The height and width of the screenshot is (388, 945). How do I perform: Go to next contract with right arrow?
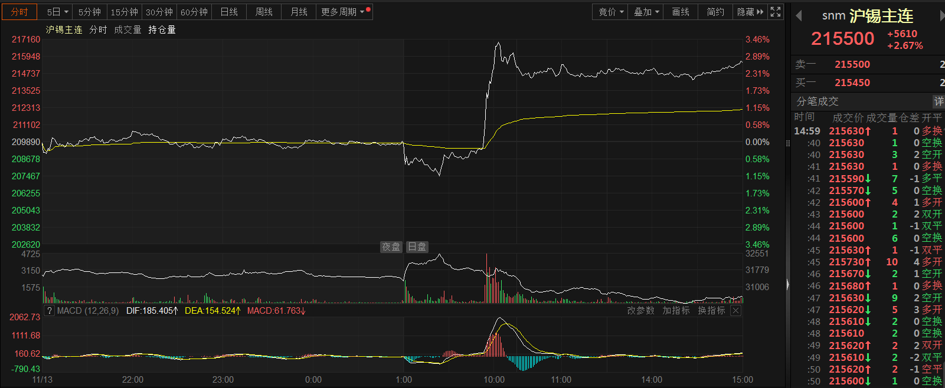(942, 16)
